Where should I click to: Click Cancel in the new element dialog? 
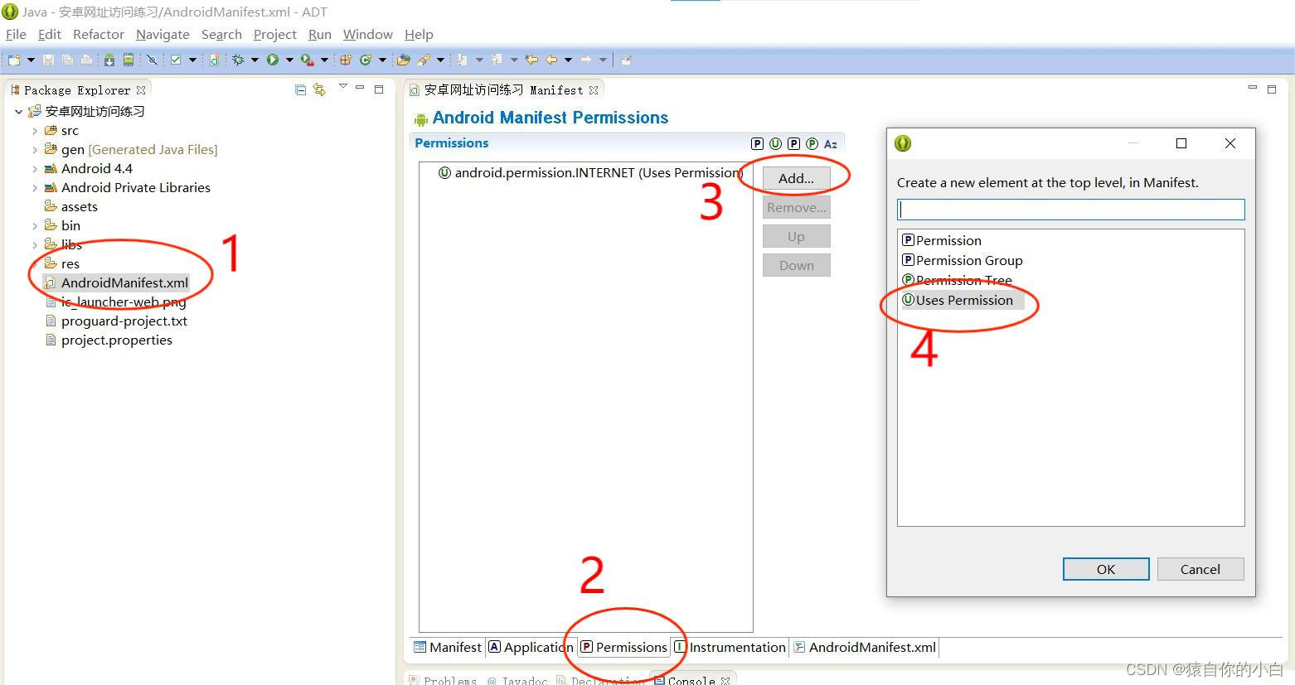1200,569
